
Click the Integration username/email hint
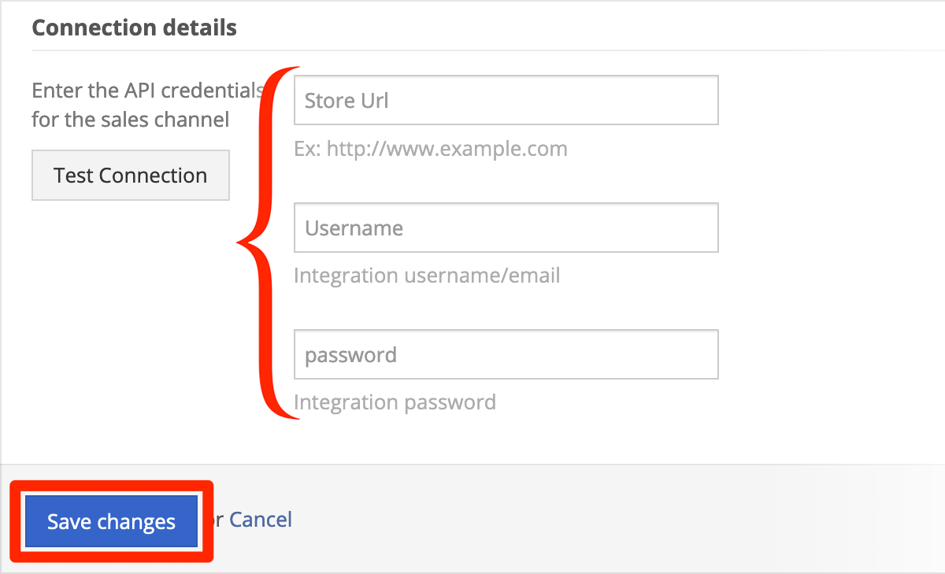427,276
